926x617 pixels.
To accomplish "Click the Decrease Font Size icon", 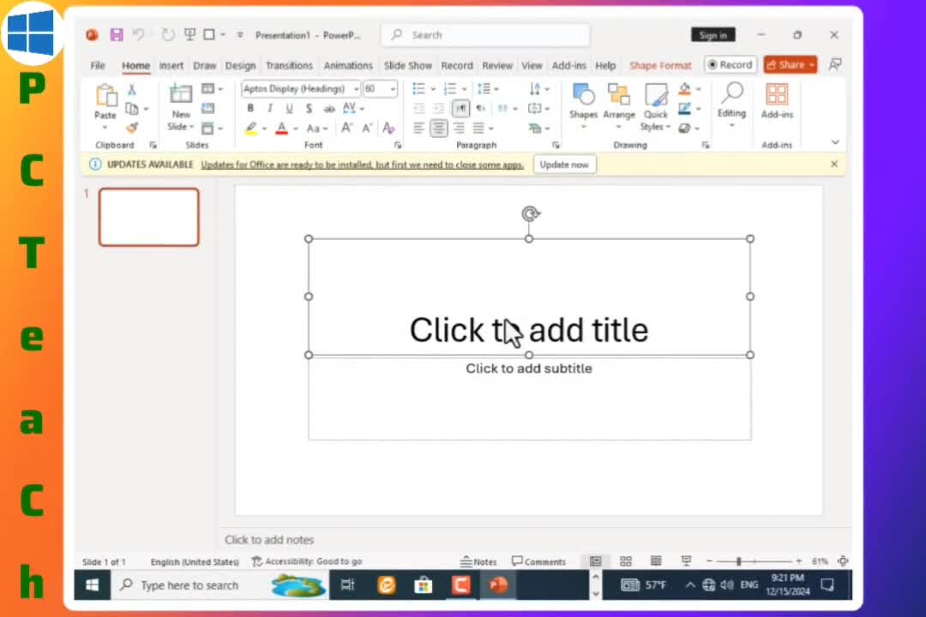I will 367,128.
